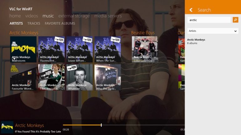Open the external storage tab

(74, 16)
